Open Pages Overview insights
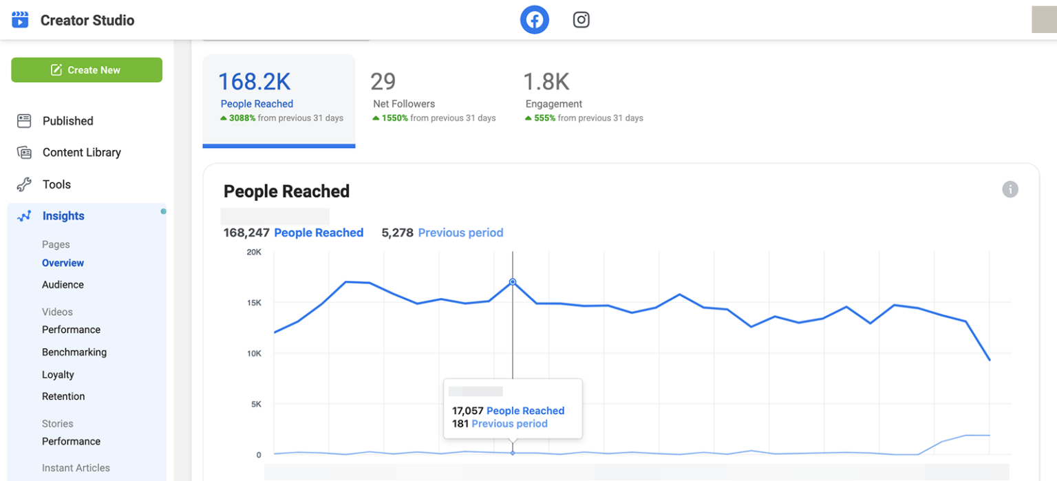 pyautogui.click(x=63, y=263)
